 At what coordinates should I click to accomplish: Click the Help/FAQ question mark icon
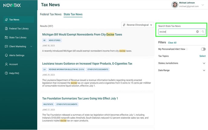[x=6, y=73]
